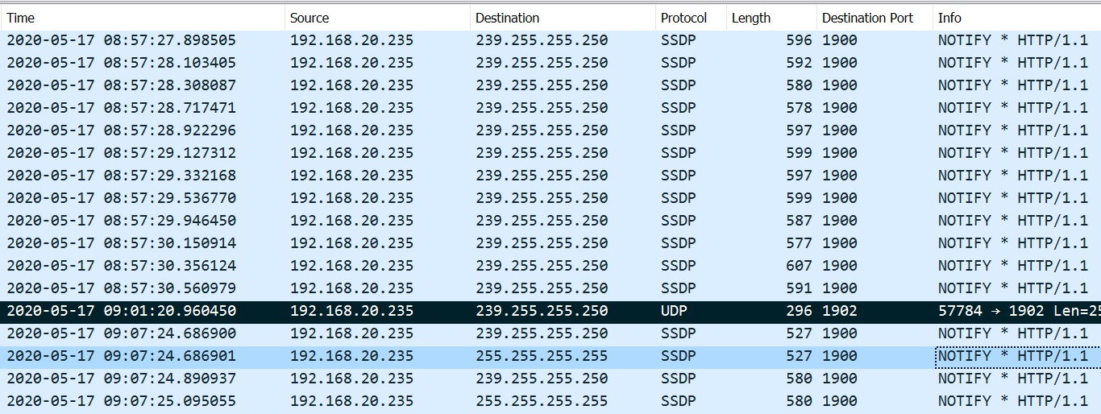This screenshot has width=1101, height=414.
Task: Select the packet at 08:57:30.150914
Action: pyautogui.click(x=550, y=243)
